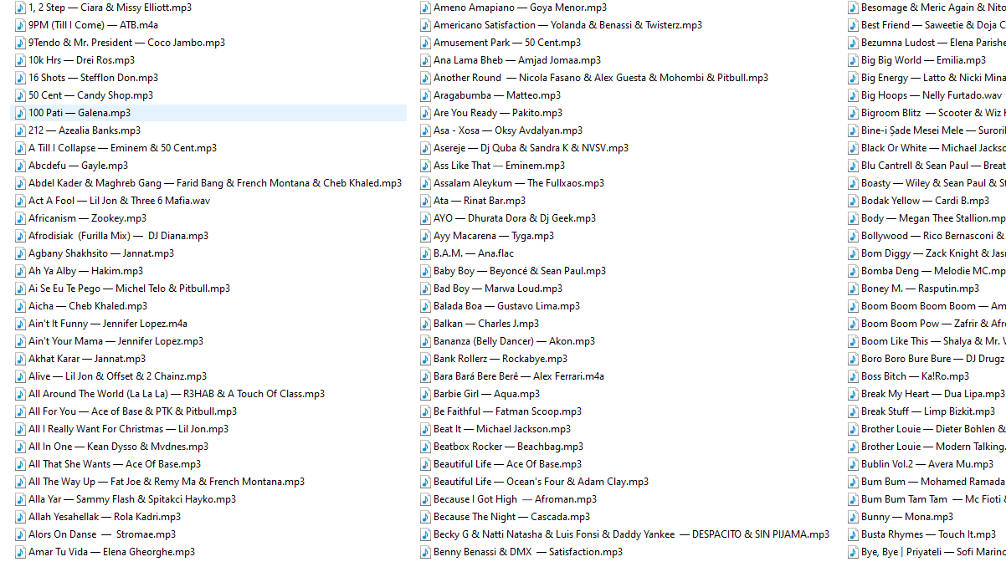Click the icon next to Bodak Yellow — Cardi B.mp3
Screen dimensions: 1006x567
click(853, 201)
